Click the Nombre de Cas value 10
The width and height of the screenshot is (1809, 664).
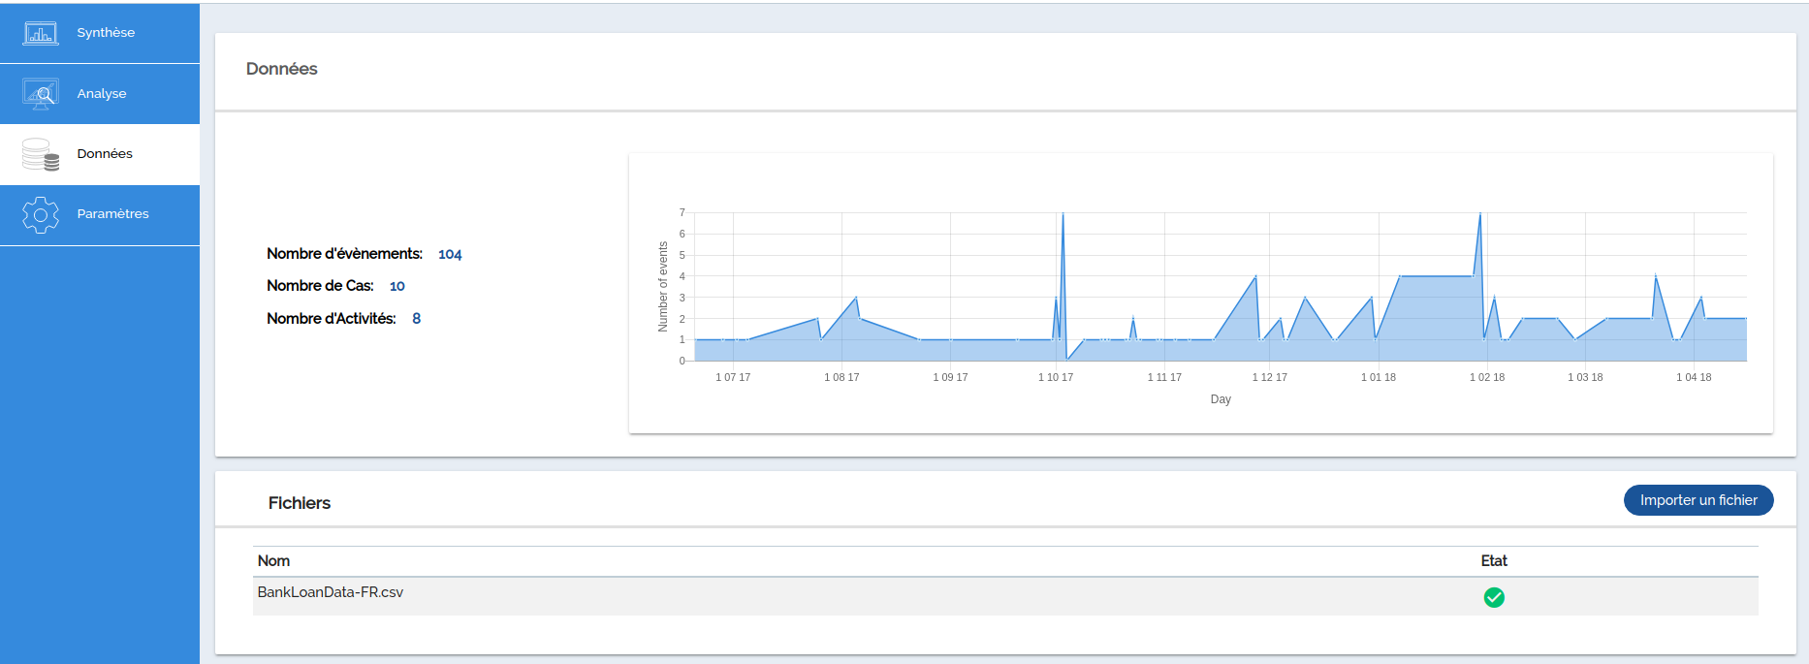tap(397, 286)
